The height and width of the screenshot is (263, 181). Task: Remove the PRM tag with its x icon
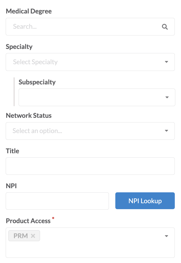pos(33,236)
